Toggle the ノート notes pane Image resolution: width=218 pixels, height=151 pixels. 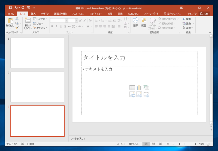pyautogui.click(x=121, y=144)
